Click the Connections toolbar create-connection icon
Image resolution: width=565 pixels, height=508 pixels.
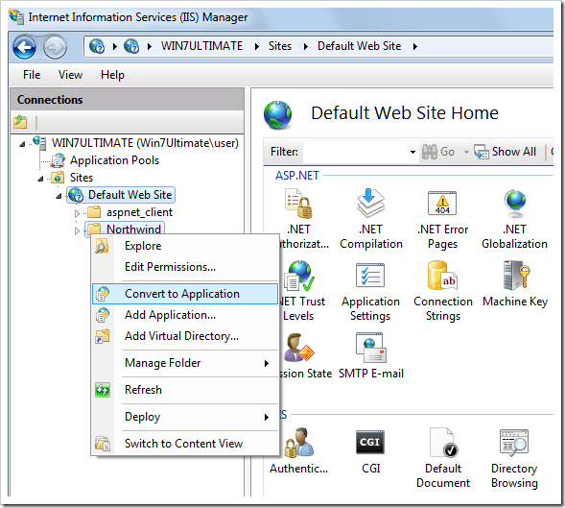pyautogui.click(x=20, y=122)
